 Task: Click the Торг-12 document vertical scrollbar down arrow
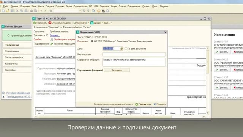(x=208, y=113)
